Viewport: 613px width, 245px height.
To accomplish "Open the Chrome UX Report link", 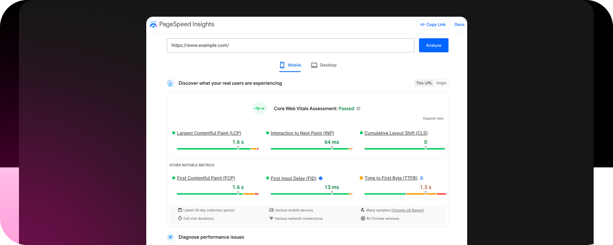I will [x=408, y=210].
